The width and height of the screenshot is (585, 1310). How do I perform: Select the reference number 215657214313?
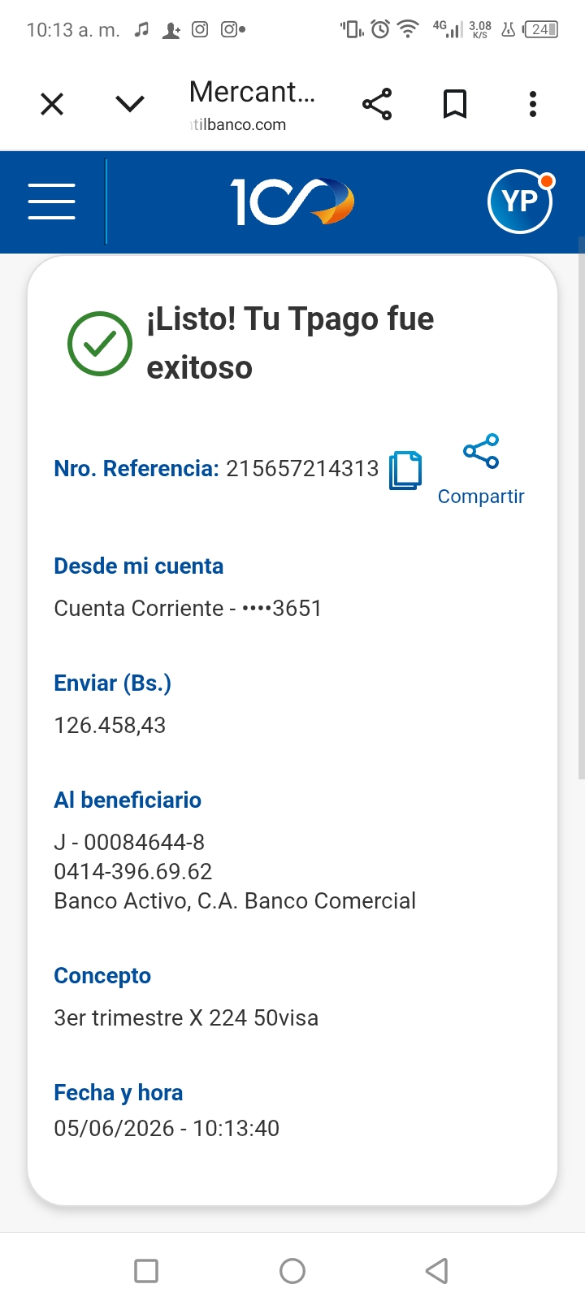tap(302, 469)
